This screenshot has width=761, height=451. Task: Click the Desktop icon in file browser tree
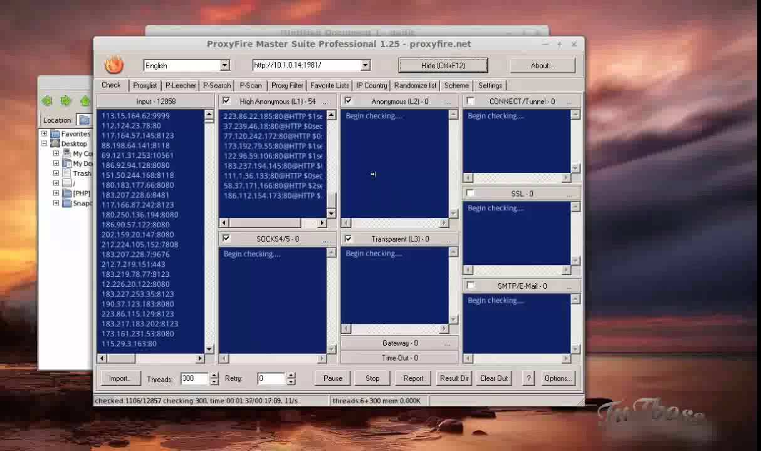point(55,143)
